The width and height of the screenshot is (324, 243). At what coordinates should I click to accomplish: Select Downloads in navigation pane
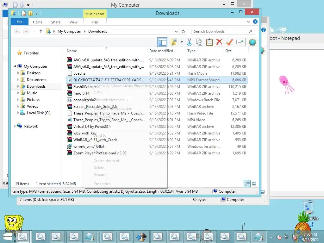point(36,86)
